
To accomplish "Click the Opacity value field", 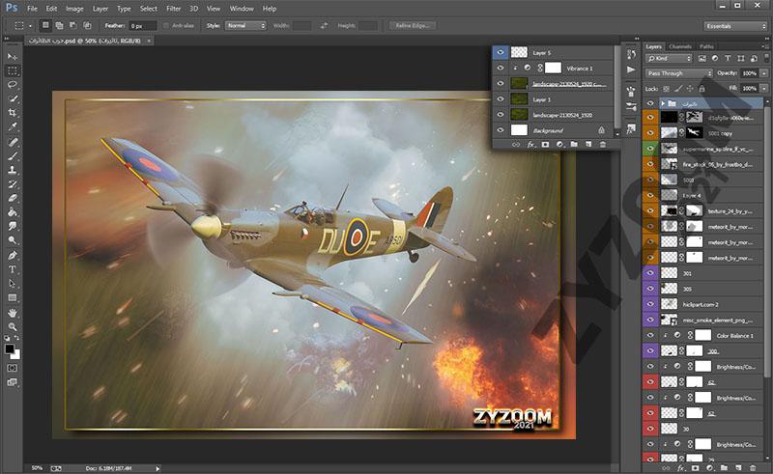I will [750, 73].
